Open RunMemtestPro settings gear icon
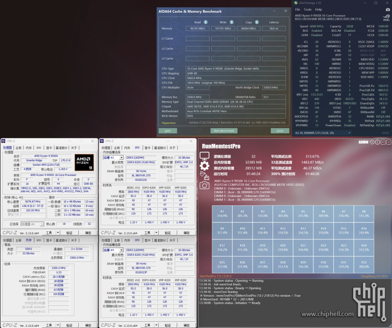Viewport: 392px width, 328px height. tap(204, 166)
